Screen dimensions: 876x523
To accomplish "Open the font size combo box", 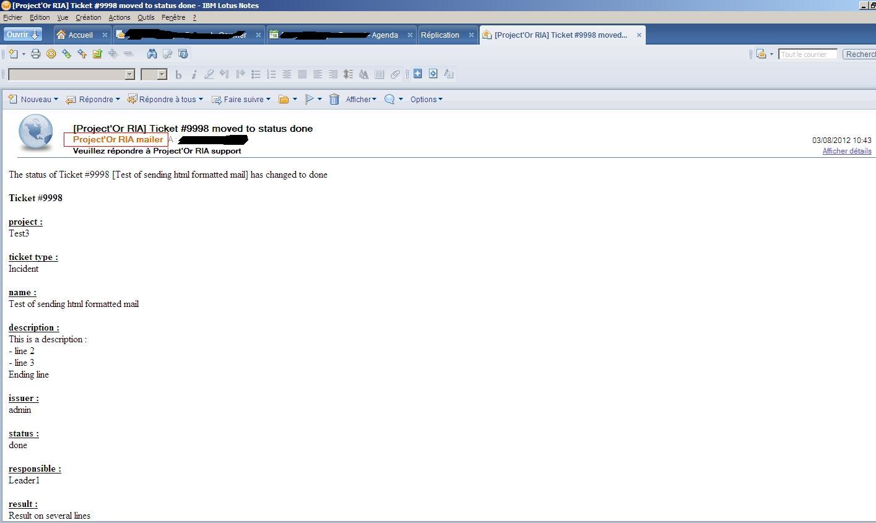I will [x=154, y=74].
